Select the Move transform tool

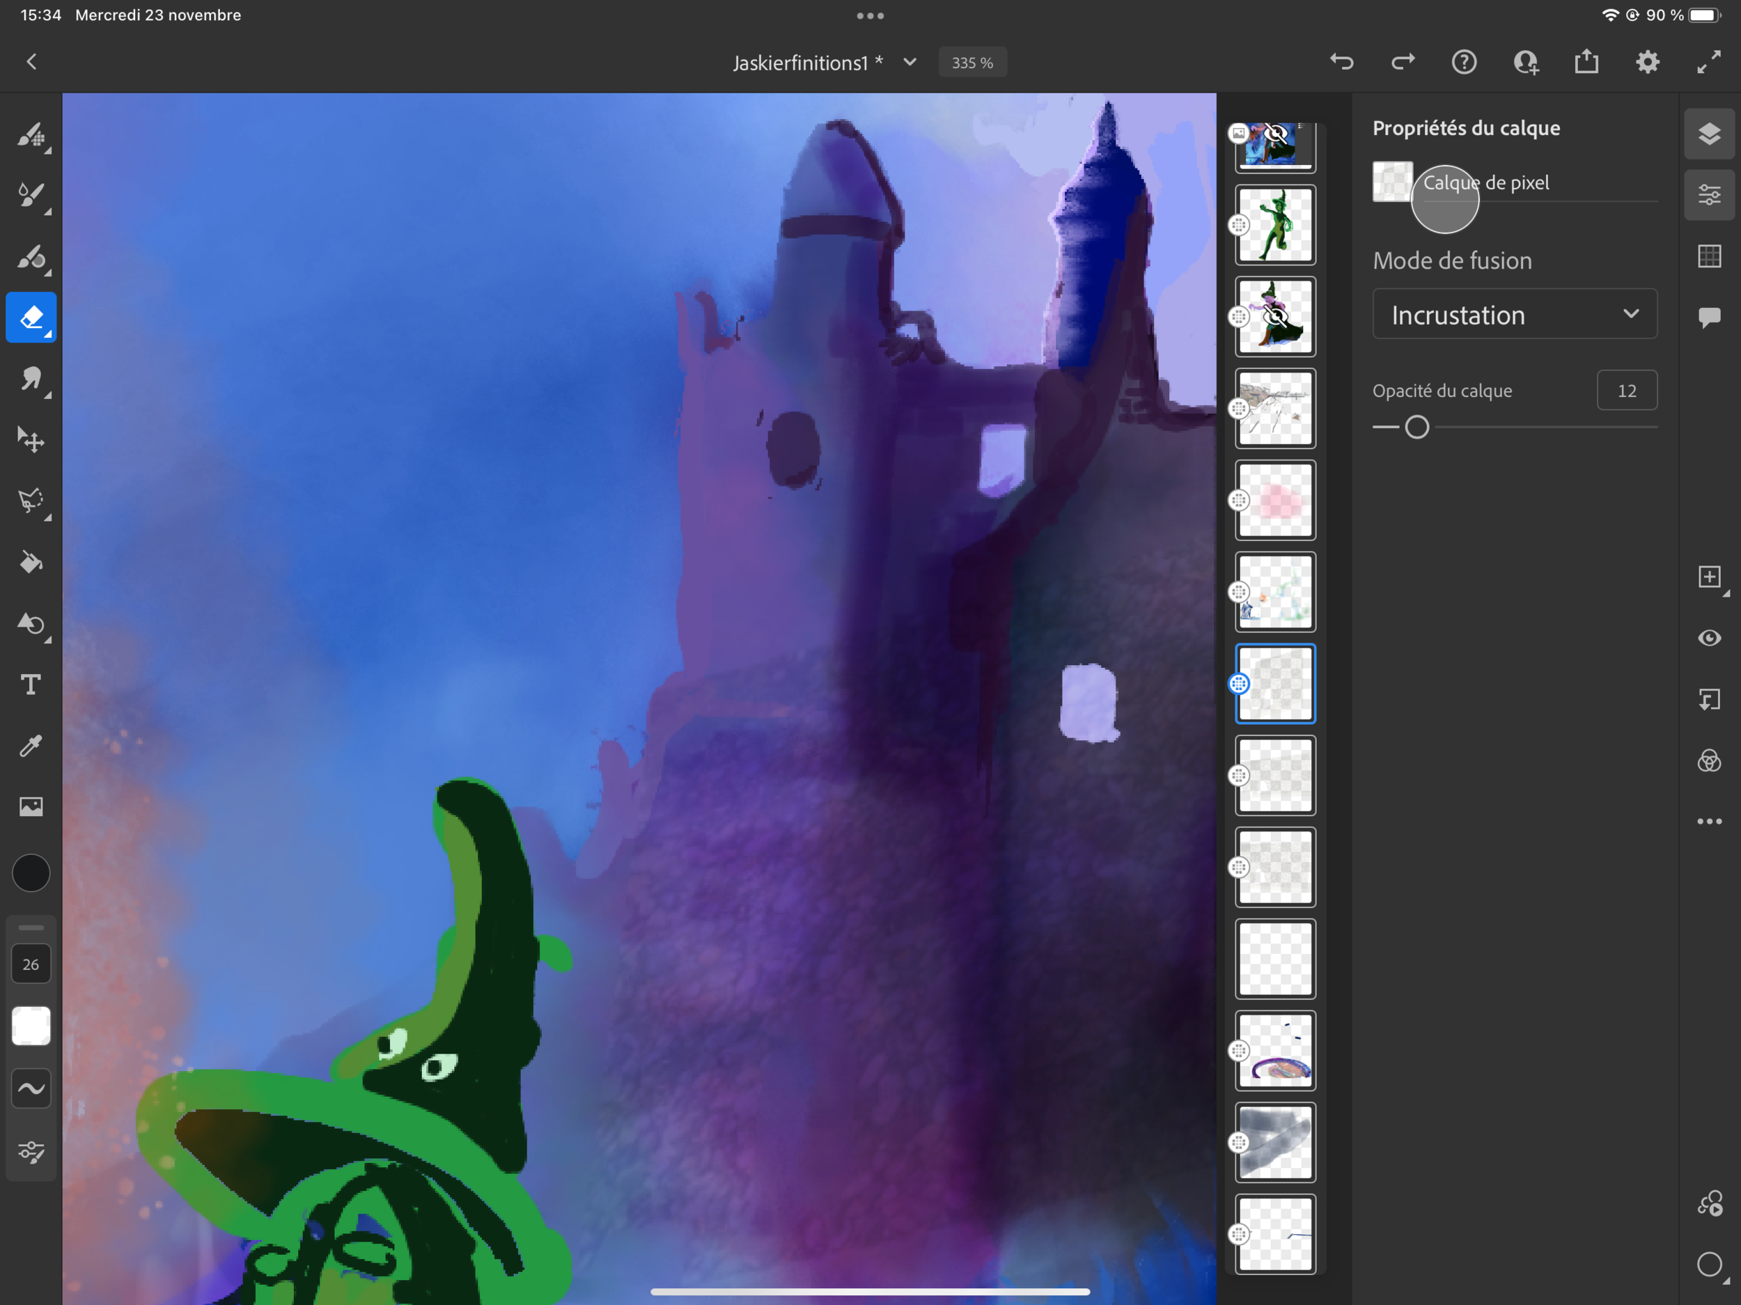click(x=31, y=440)
